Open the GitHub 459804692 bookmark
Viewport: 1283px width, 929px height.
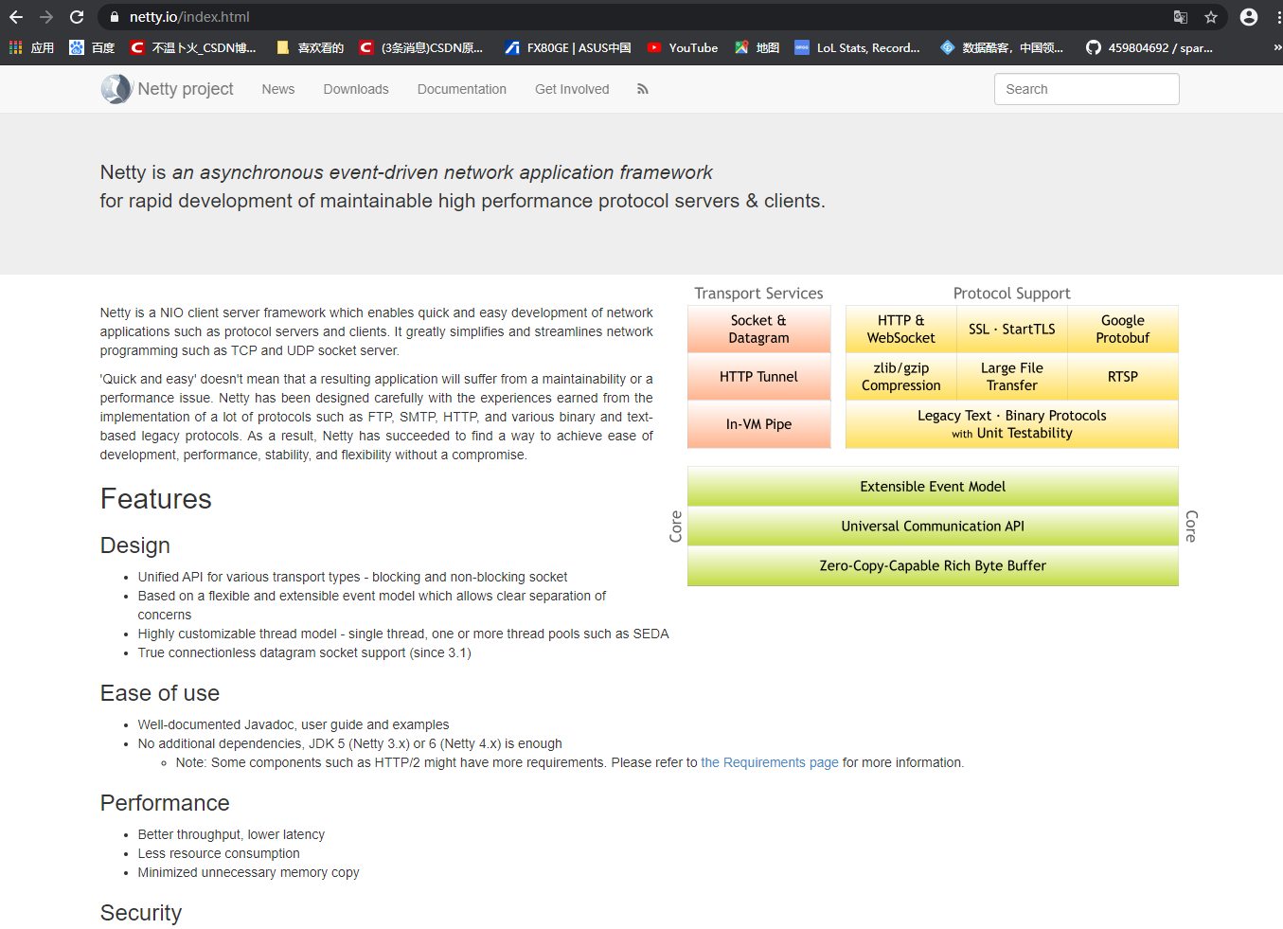(1149, 47)
